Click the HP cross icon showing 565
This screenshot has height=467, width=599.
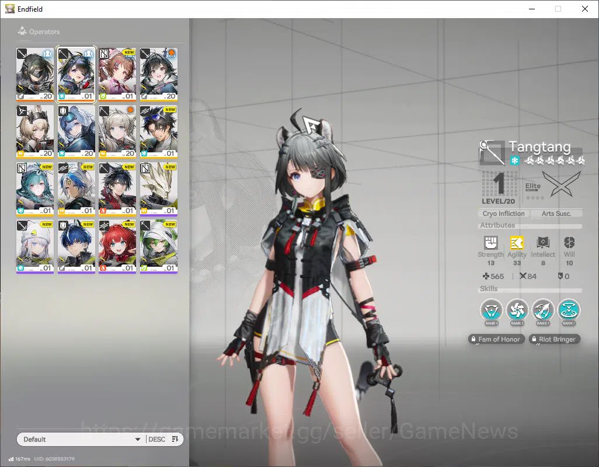coord(486,276)
